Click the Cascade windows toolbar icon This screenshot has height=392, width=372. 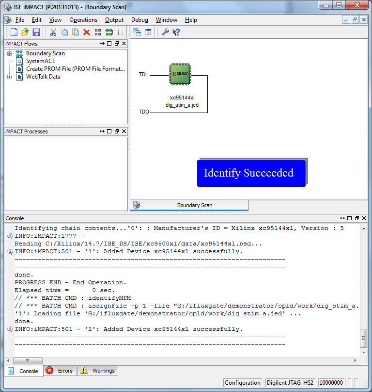(x=137, y=32)
